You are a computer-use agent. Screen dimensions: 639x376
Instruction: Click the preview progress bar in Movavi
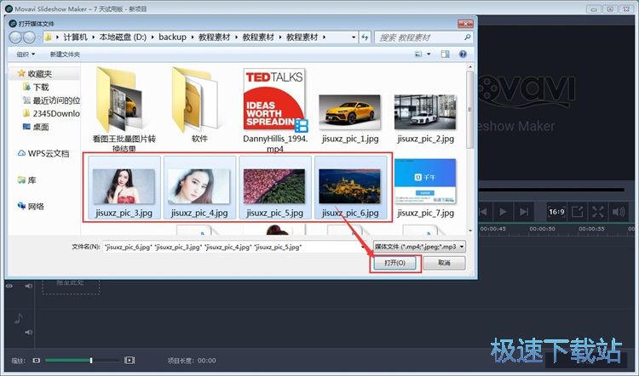point(551,190)
